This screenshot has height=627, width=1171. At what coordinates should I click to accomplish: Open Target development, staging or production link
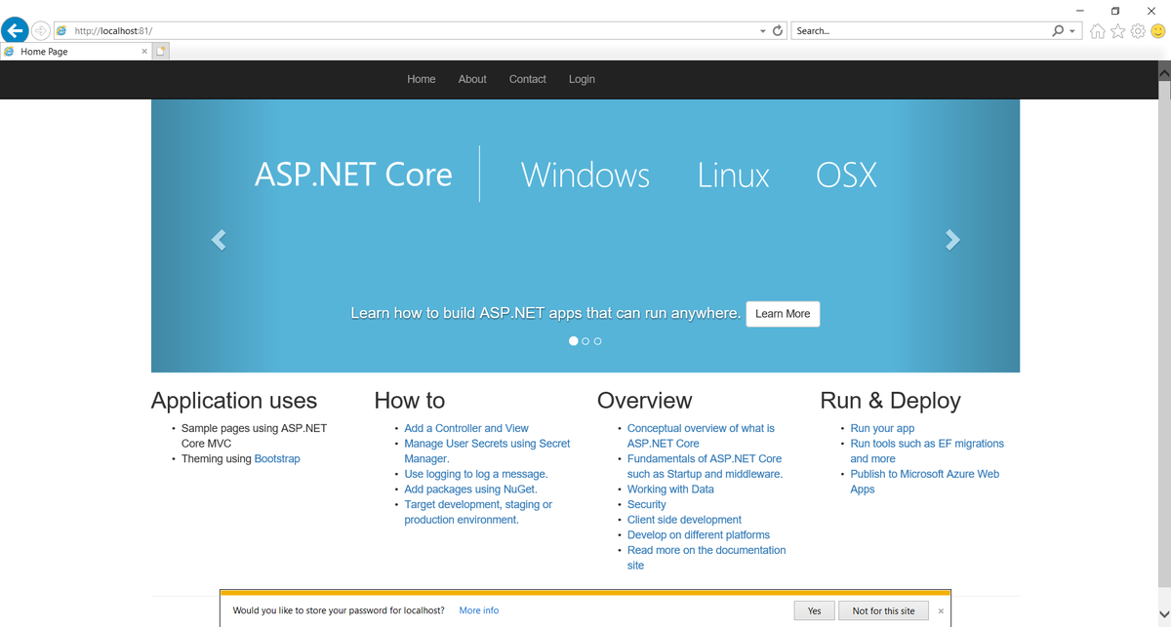[478, 512]
